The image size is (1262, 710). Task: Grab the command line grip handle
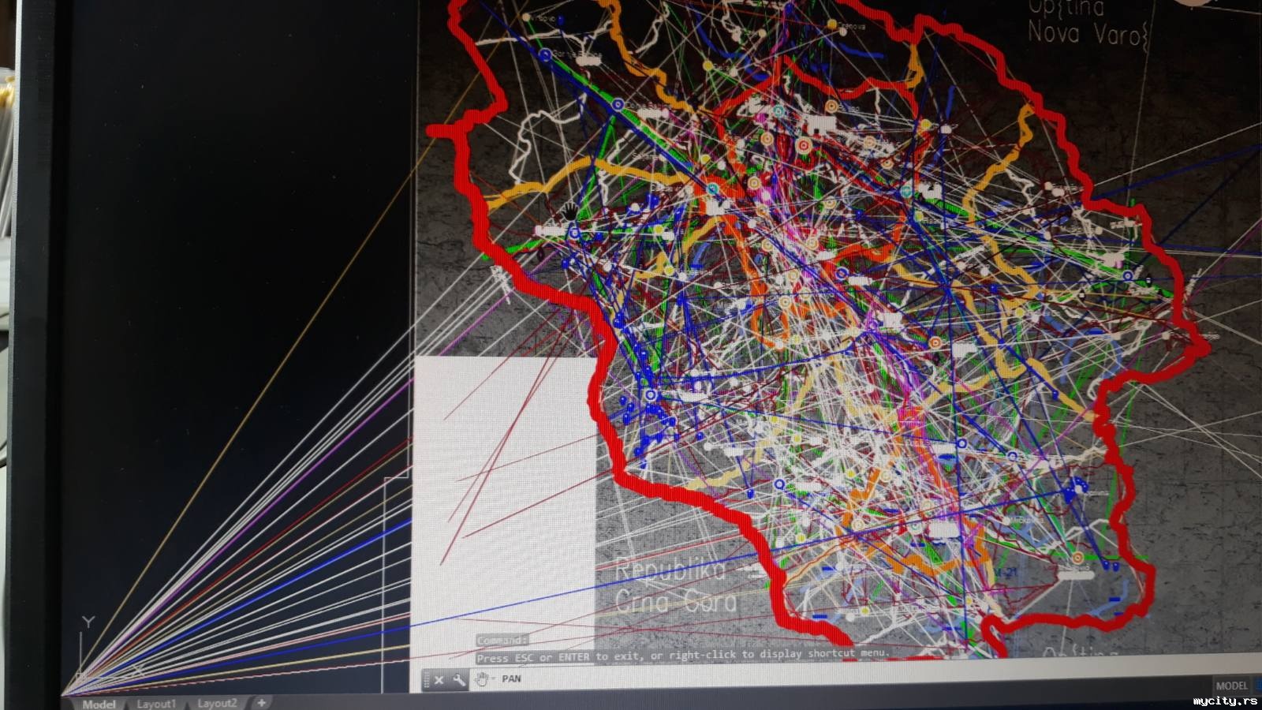tap(427, 680)
